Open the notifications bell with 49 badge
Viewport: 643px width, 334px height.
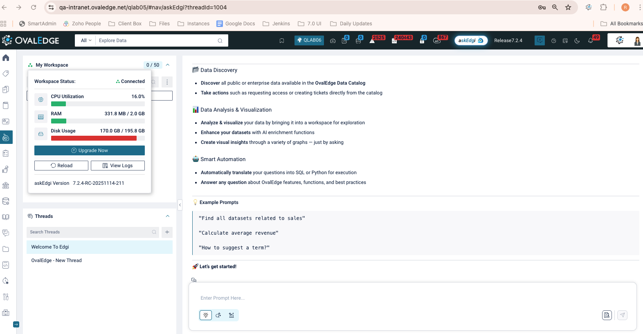(590, 40)
